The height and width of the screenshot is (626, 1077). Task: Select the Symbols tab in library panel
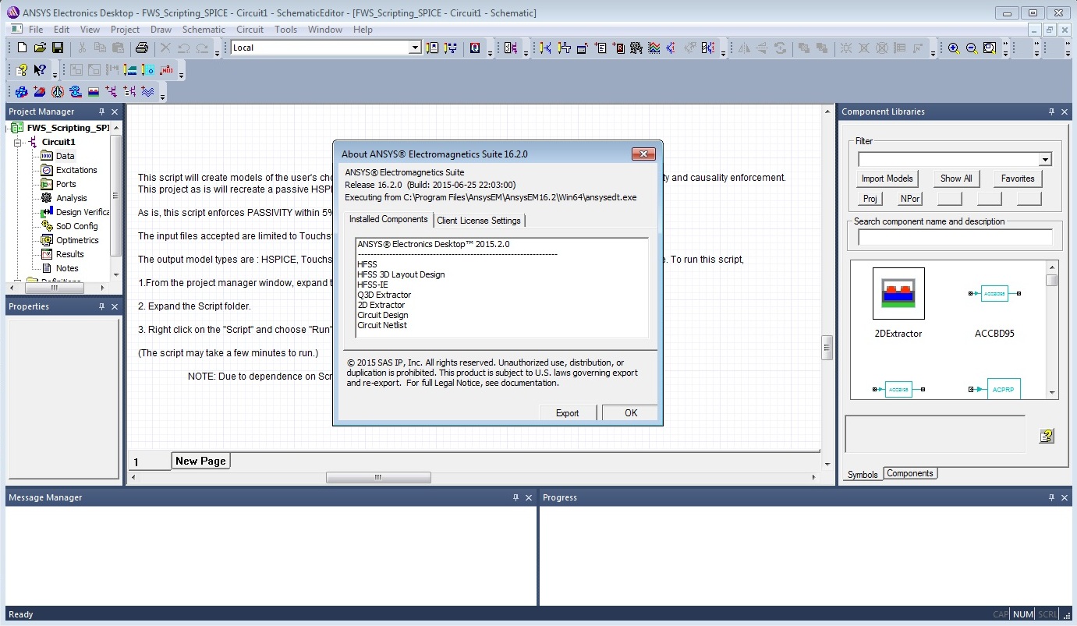(863, 474)
